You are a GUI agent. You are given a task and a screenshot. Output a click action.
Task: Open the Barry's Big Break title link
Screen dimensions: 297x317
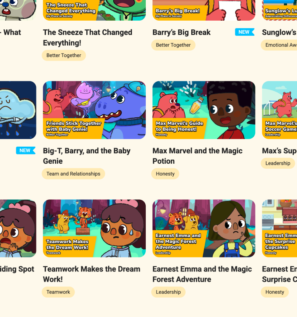coord(181,32)
